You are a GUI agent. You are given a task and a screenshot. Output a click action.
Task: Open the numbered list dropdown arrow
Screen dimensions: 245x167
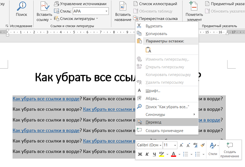tap(203, 154)
